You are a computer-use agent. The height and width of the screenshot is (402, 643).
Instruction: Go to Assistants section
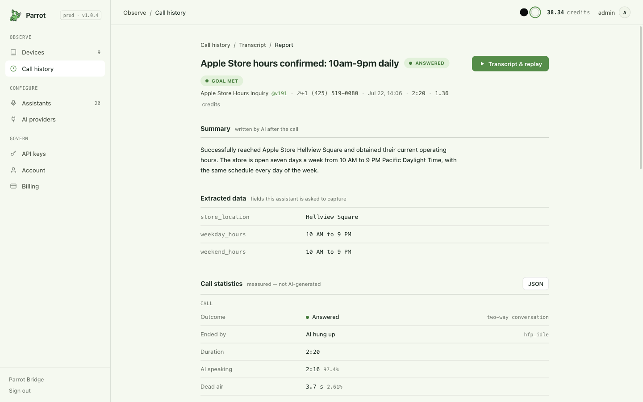[x=55, y=103]
